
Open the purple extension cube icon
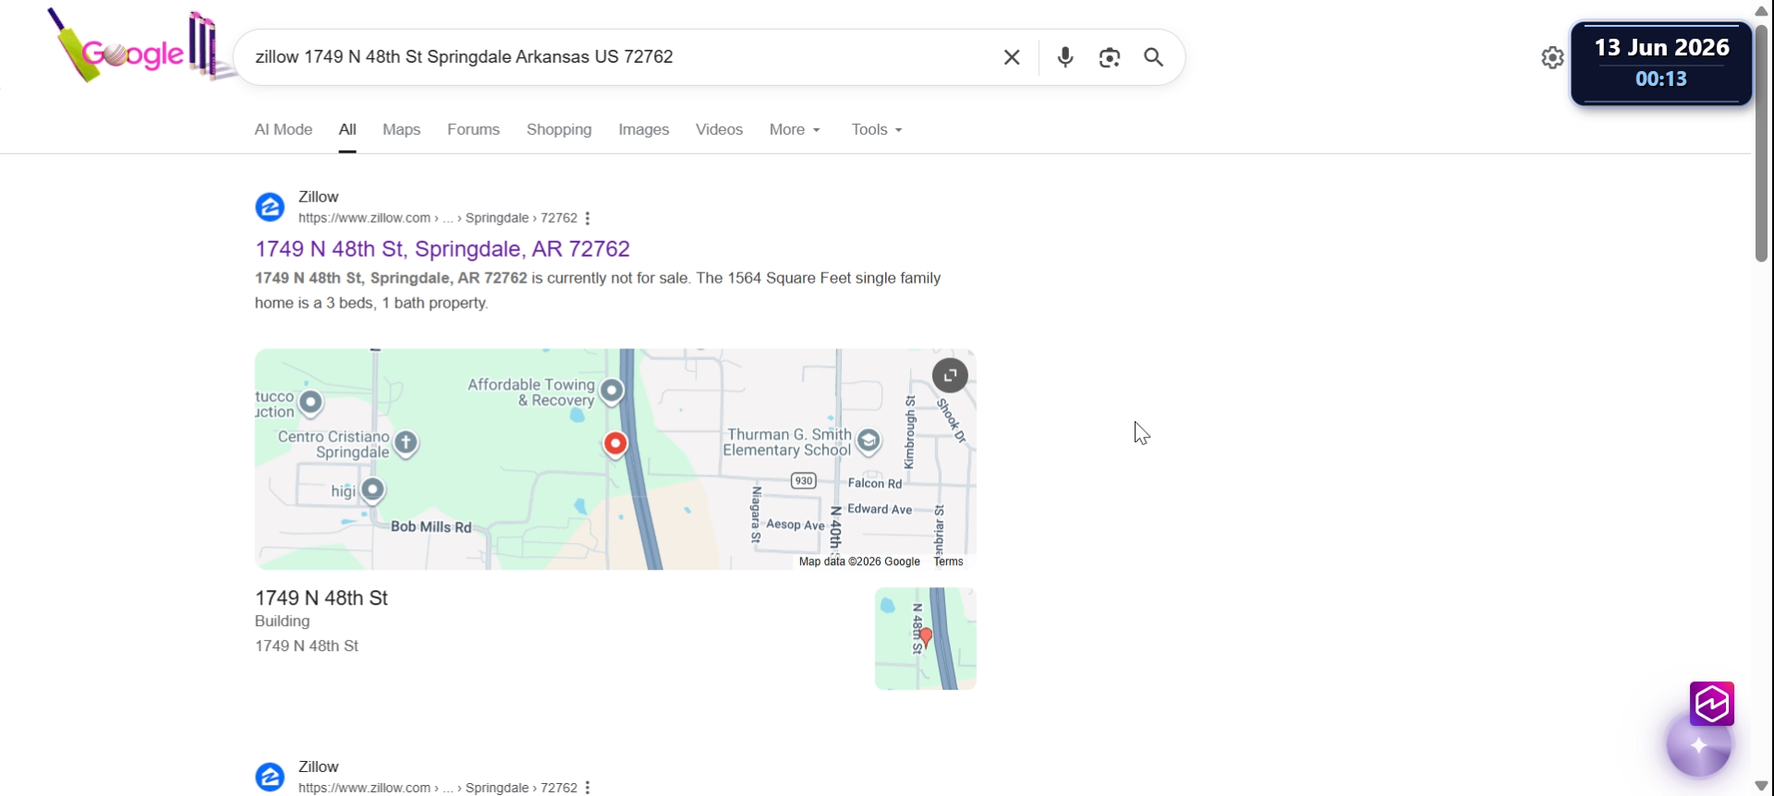(1712, 705)
